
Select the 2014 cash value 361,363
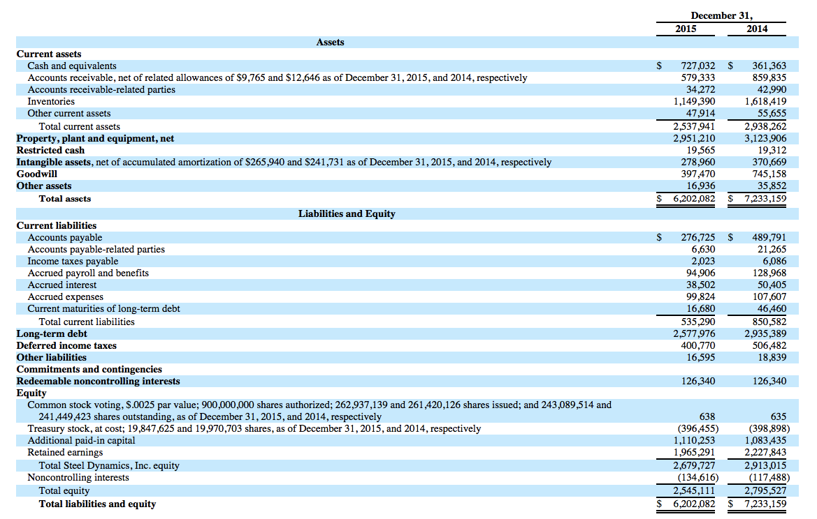tap(769, 66)
